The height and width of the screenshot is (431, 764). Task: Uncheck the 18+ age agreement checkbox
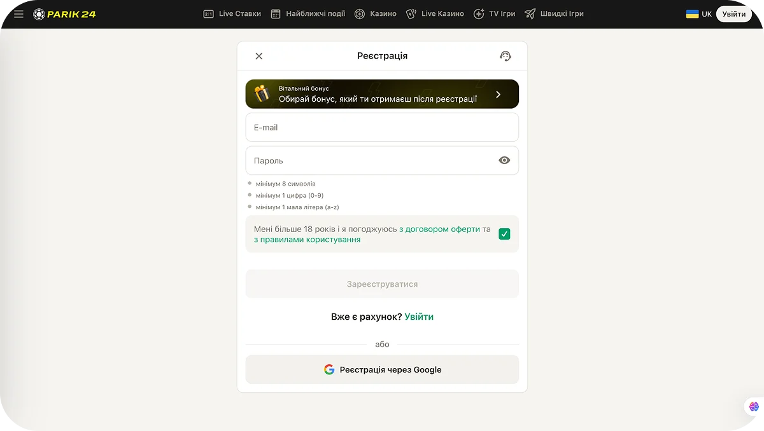(x=504, y=234)
